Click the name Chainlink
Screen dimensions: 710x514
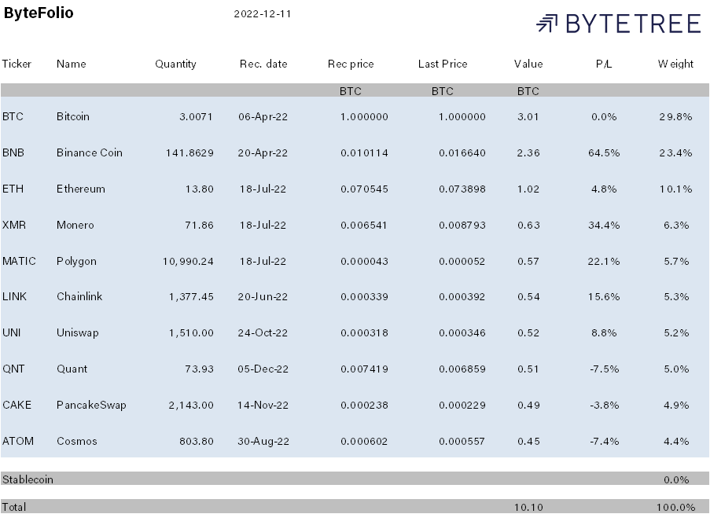click(79, 296)
